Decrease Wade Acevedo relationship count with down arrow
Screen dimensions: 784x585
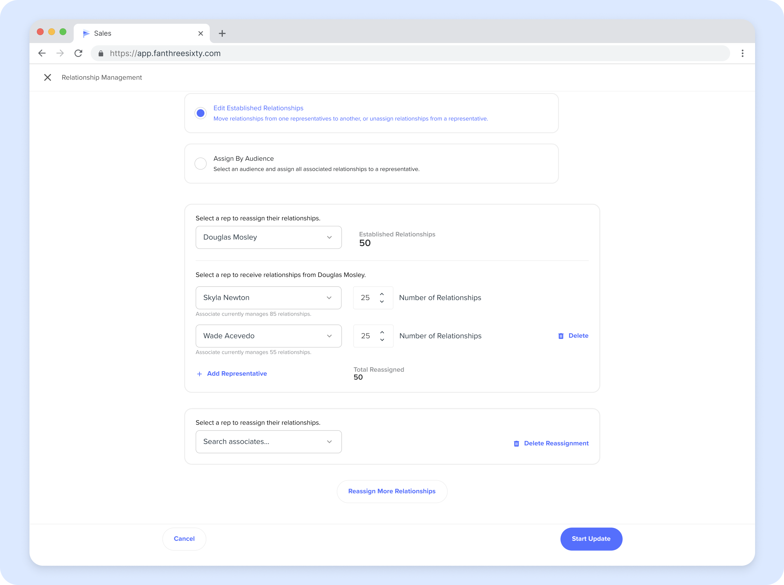point(382,340)
